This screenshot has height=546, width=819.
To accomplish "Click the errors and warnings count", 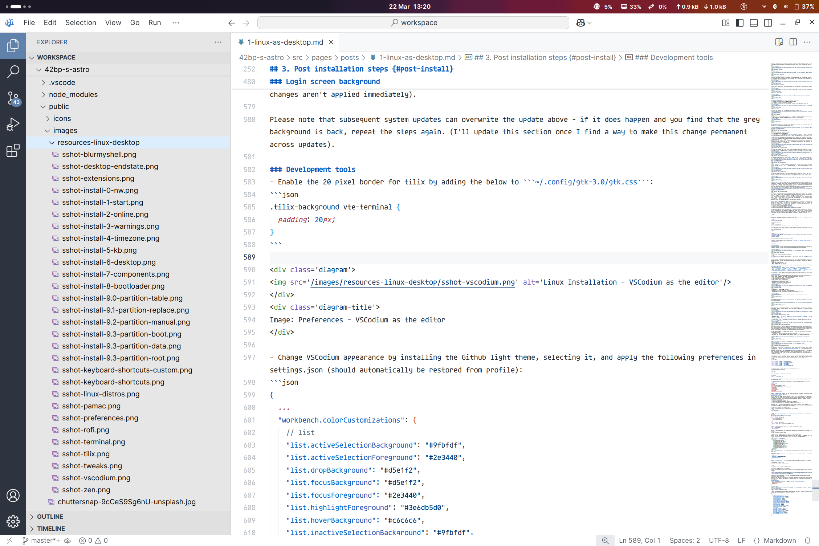I will tap(94, 541).
